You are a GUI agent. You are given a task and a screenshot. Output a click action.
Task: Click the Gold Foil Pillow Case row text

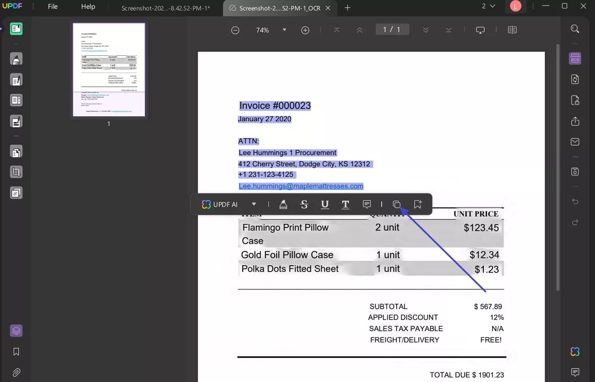pos(287,255)
